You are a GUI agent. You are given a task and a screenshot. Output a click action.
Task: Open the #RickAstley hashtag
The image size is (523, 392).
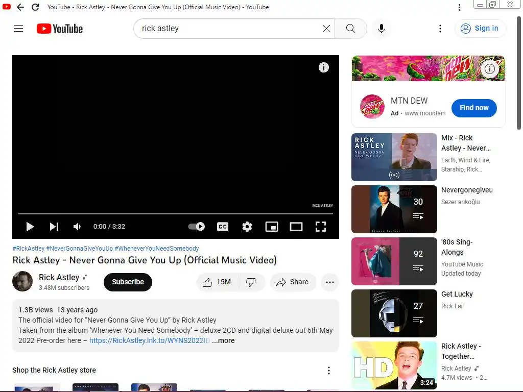(x=29, y=249)
